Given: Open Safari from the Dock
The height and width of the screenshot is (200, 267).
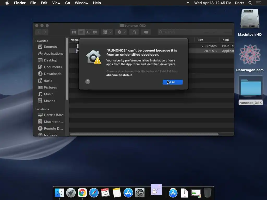Looking at the screenshot, I should [x=94, y=193].
